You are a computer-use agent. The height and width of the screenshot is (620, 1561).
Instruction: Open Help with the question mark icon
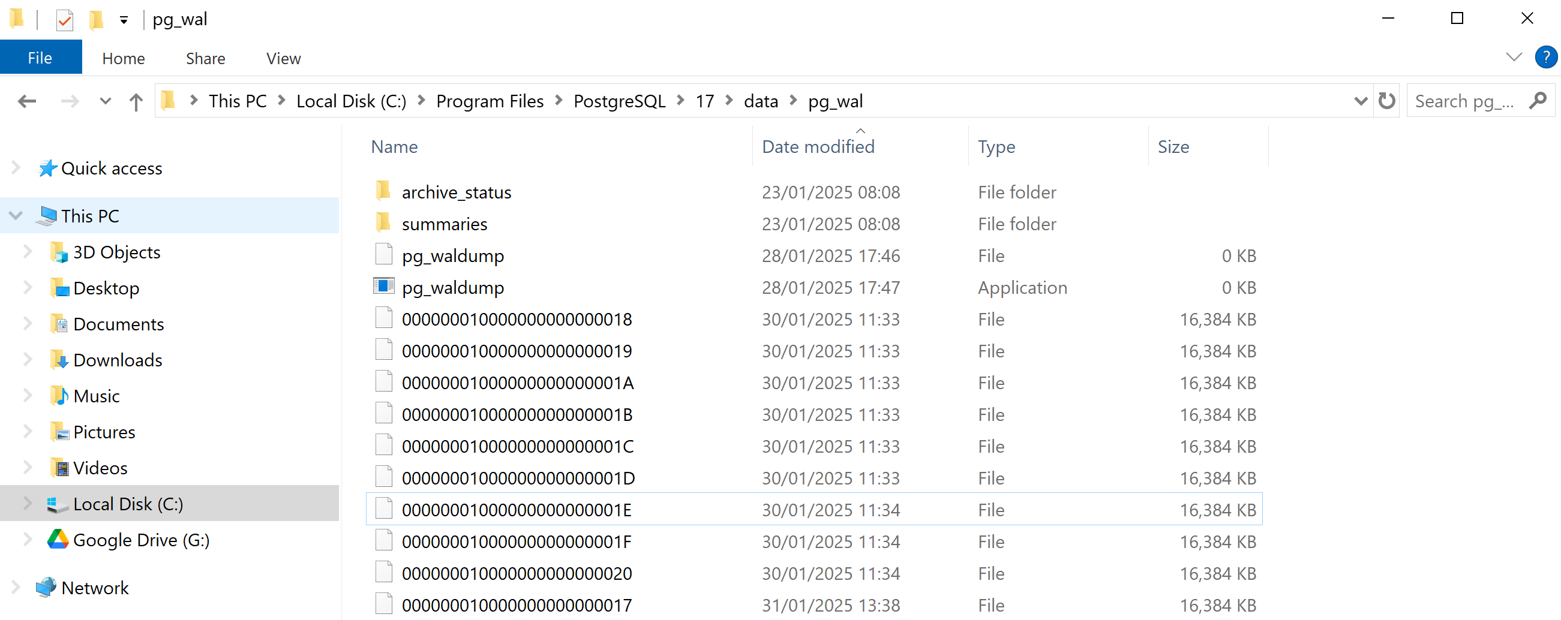1546,58
